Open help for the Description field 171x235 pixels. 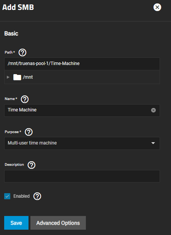click(x=32, y=165)
